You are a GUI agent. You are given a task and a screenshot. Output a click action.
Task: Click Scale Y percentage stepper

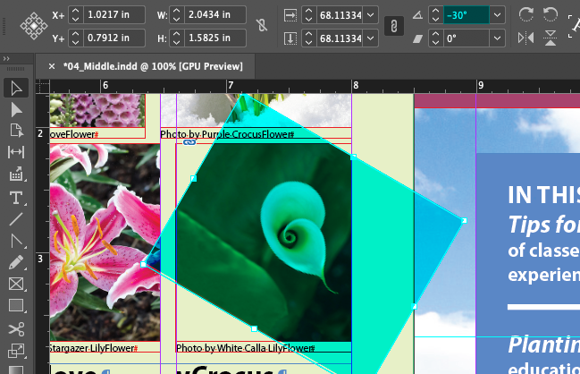point(309,38)
